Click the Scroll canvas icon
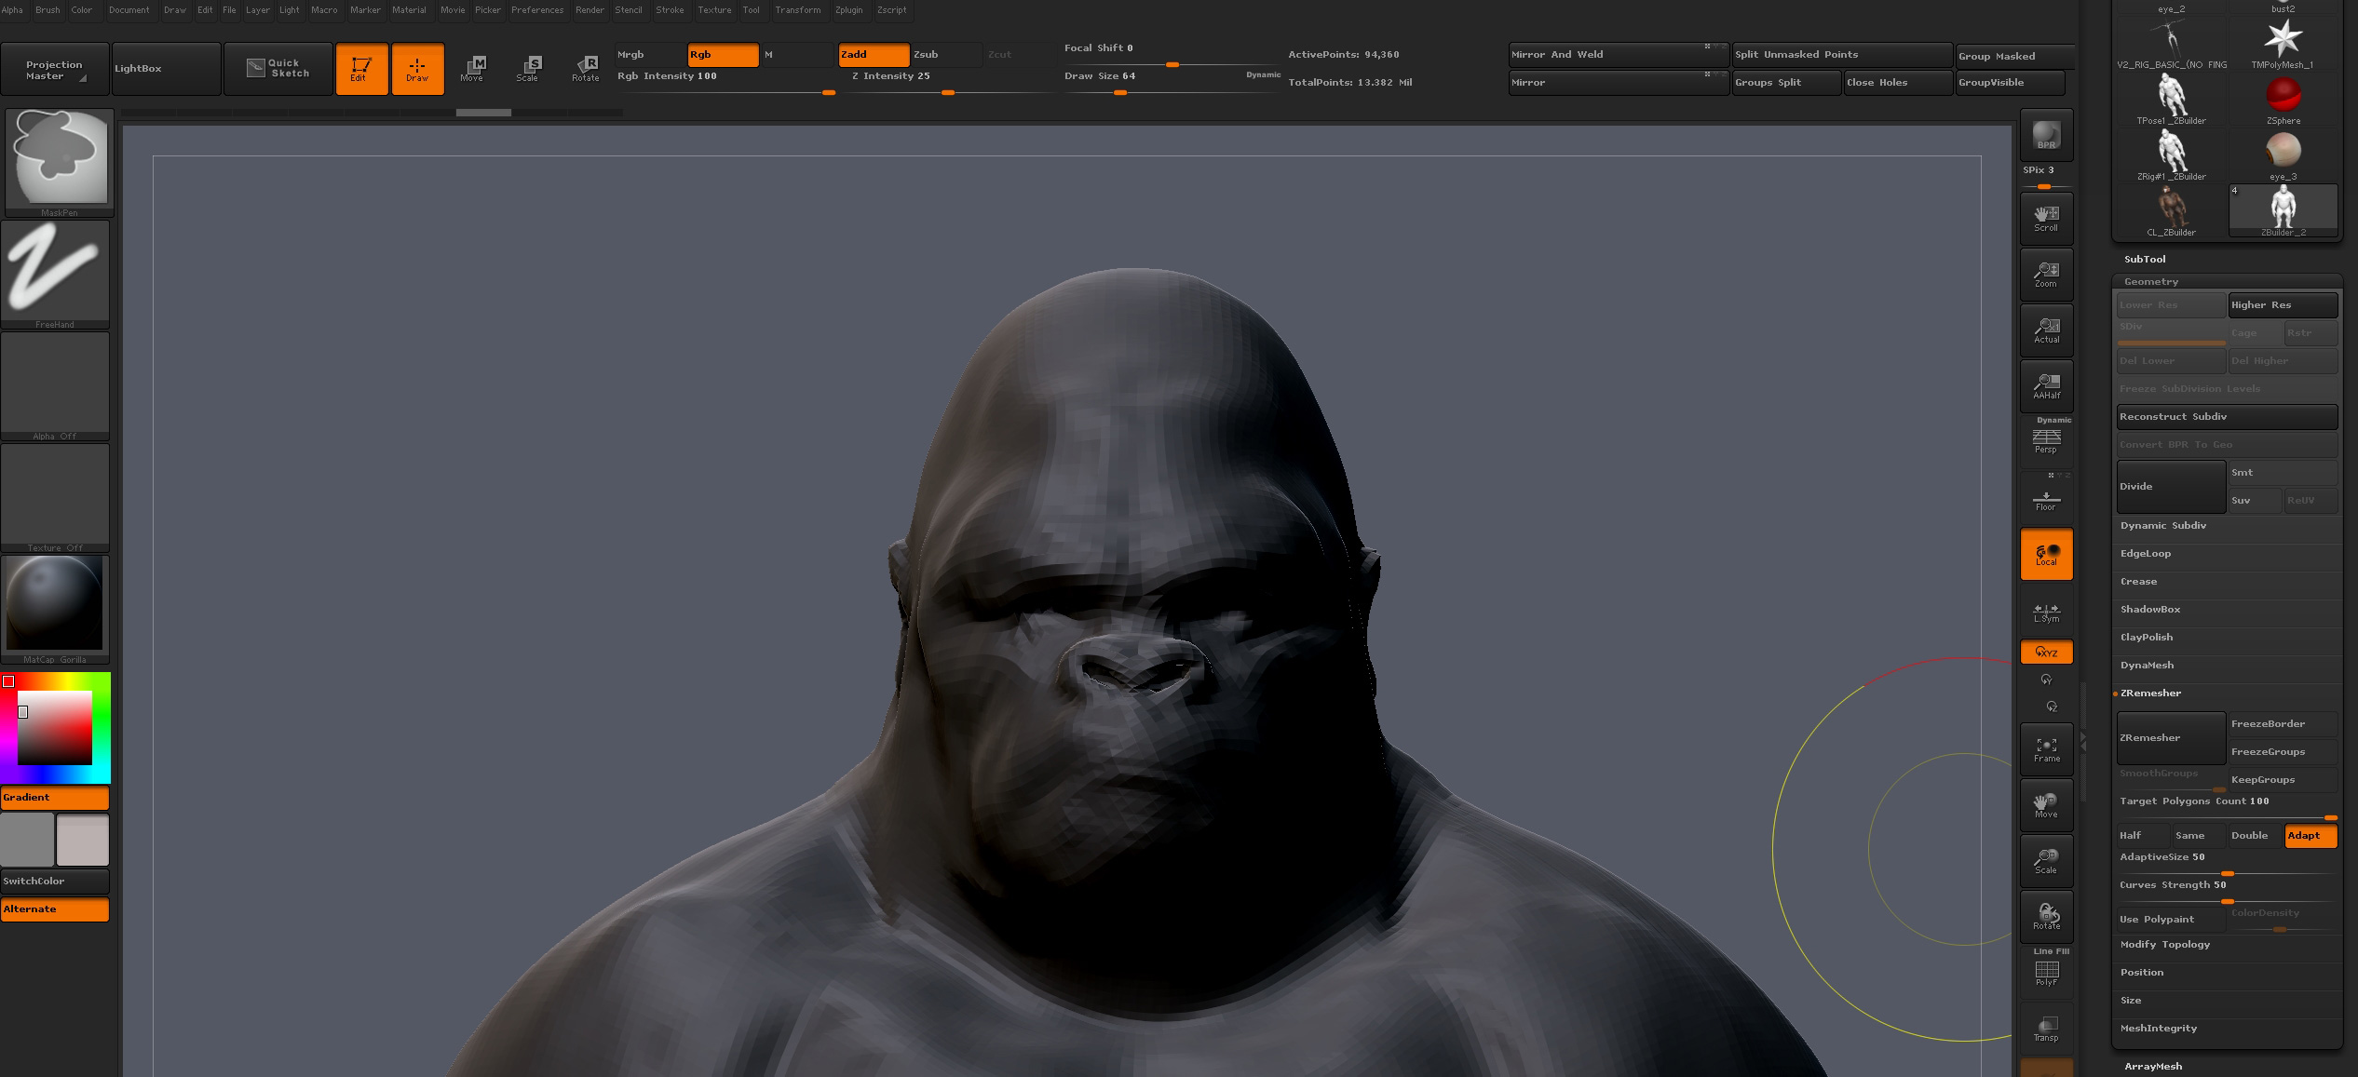The width and height of the screenshot is (2358, 1077). click(2046, 219)
